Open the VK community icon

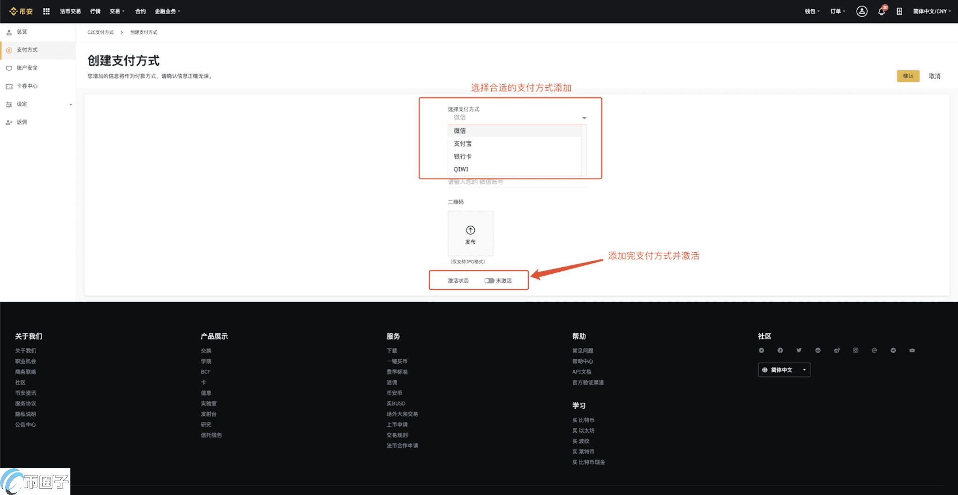[x=893, y=350]
